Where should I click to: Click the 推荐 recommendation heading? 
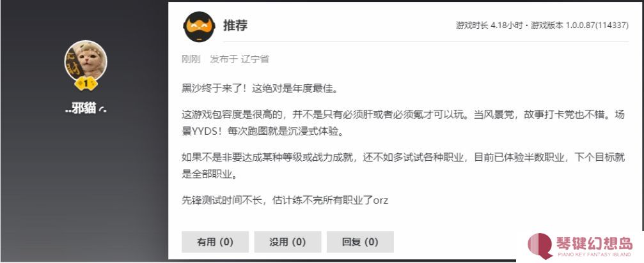pos(235,26)
